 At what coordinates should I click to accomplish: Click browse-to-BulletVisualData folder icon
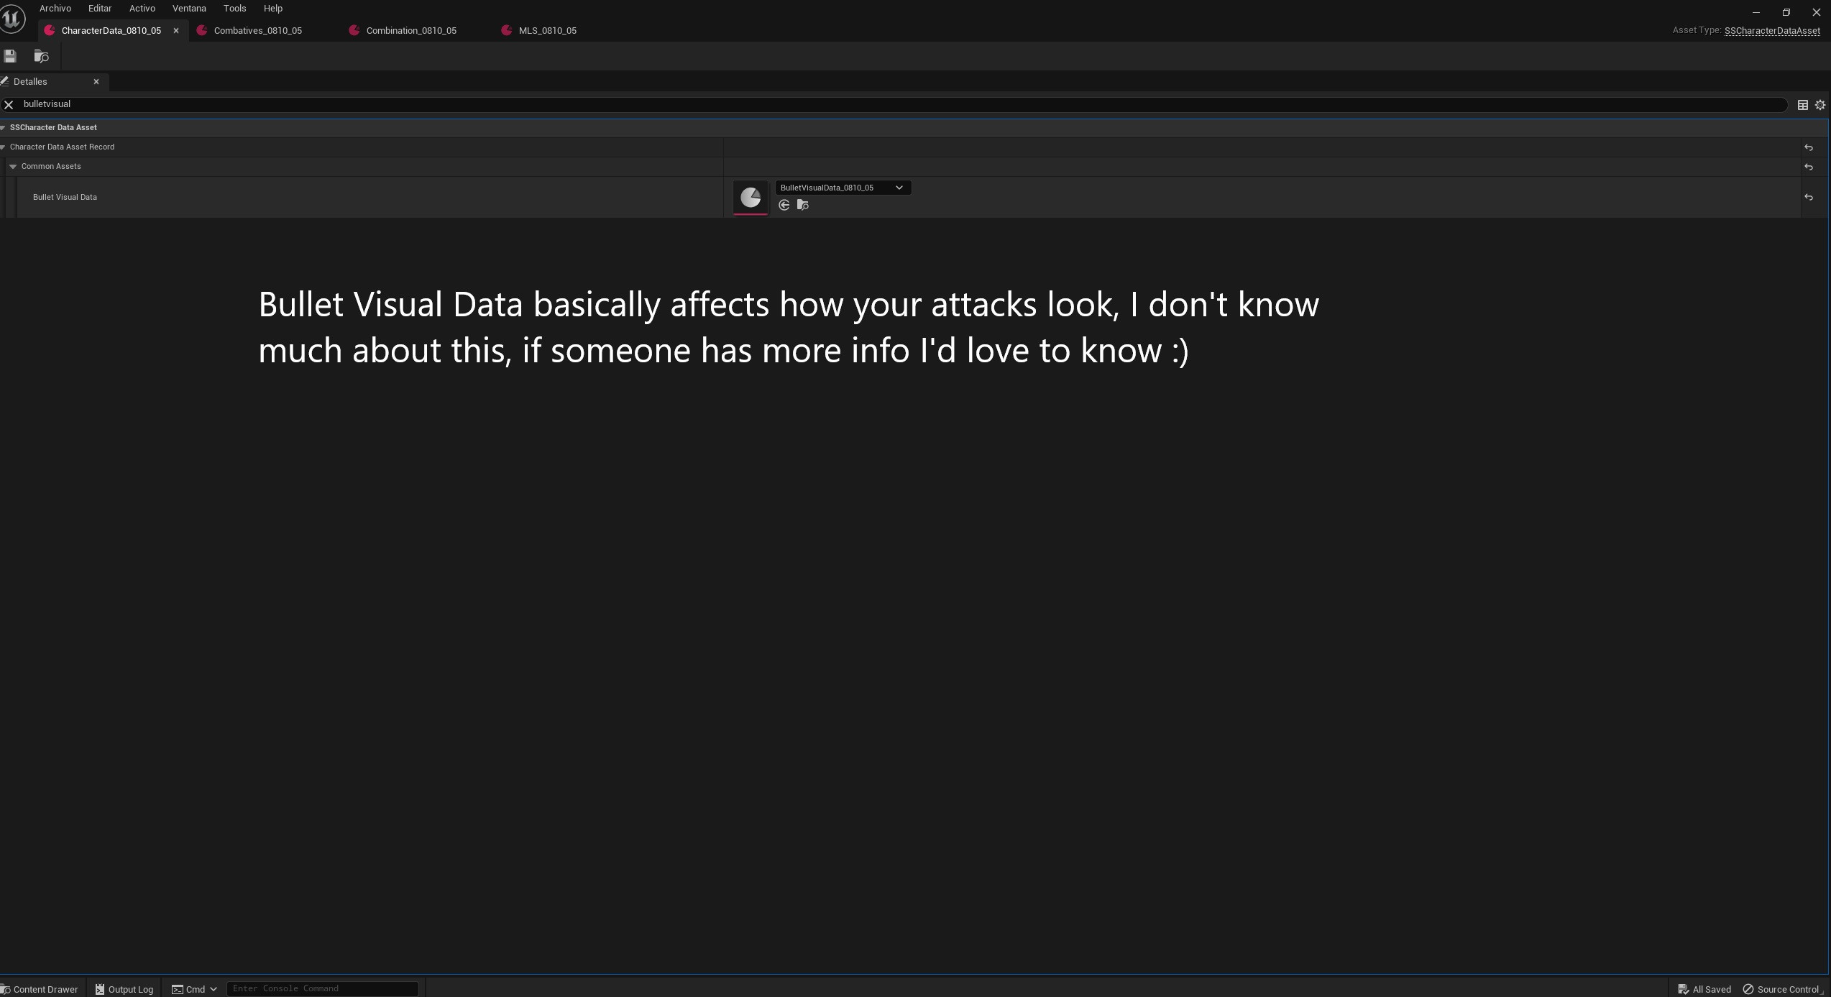803,206
